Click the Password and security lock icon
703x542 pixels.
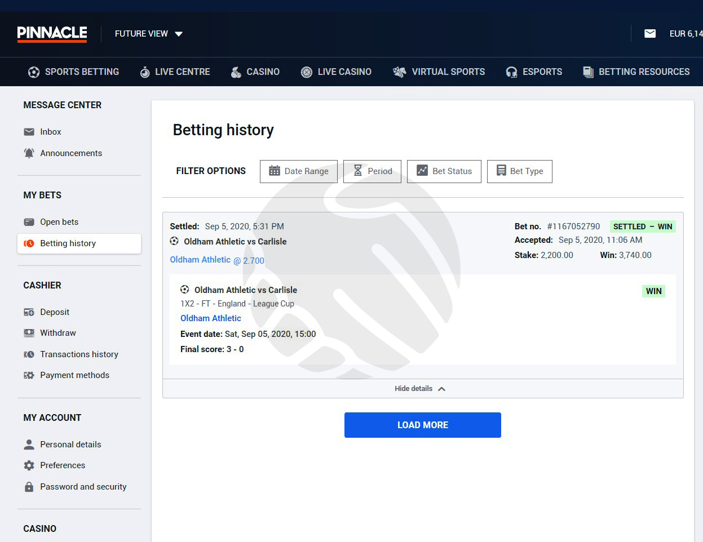(29, 487)
